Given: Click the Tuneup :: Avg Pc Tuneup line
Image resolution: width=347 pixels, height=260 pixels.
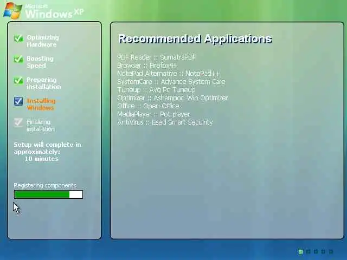Looking at the screenshot, I should (157, 90).
